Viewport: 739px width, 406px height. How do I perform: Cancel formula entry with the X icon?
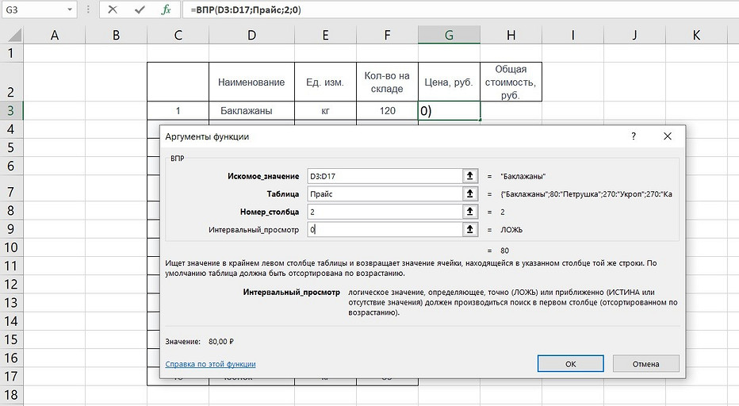113,10
